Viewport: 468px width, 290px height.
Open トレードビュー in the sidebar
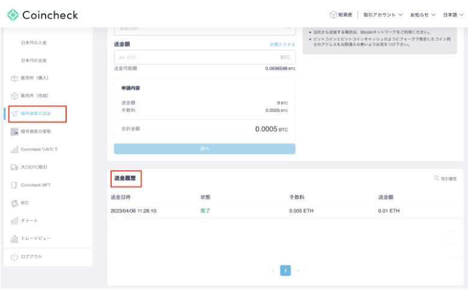click(36, 238)
